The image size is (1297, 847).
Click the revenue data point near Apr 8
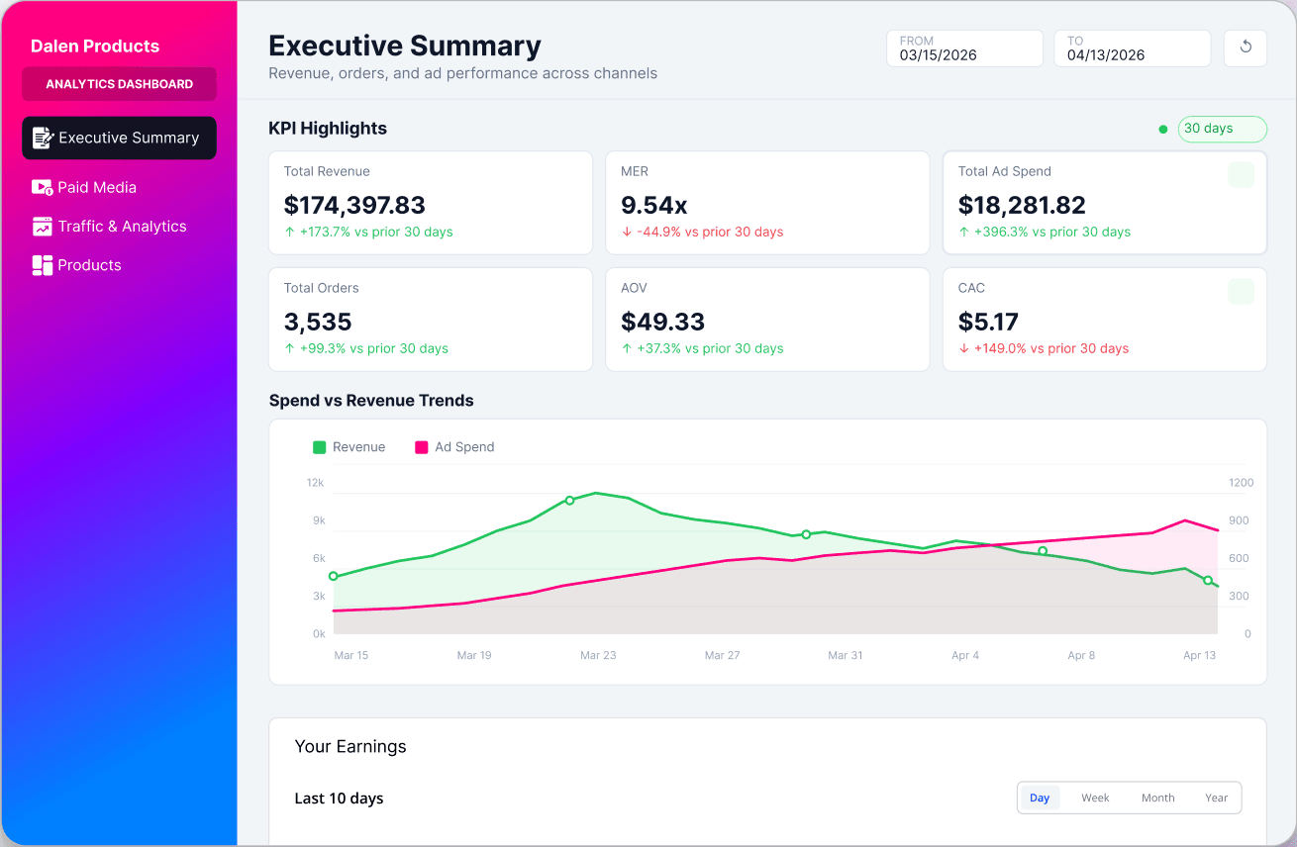pos(1043,551)
